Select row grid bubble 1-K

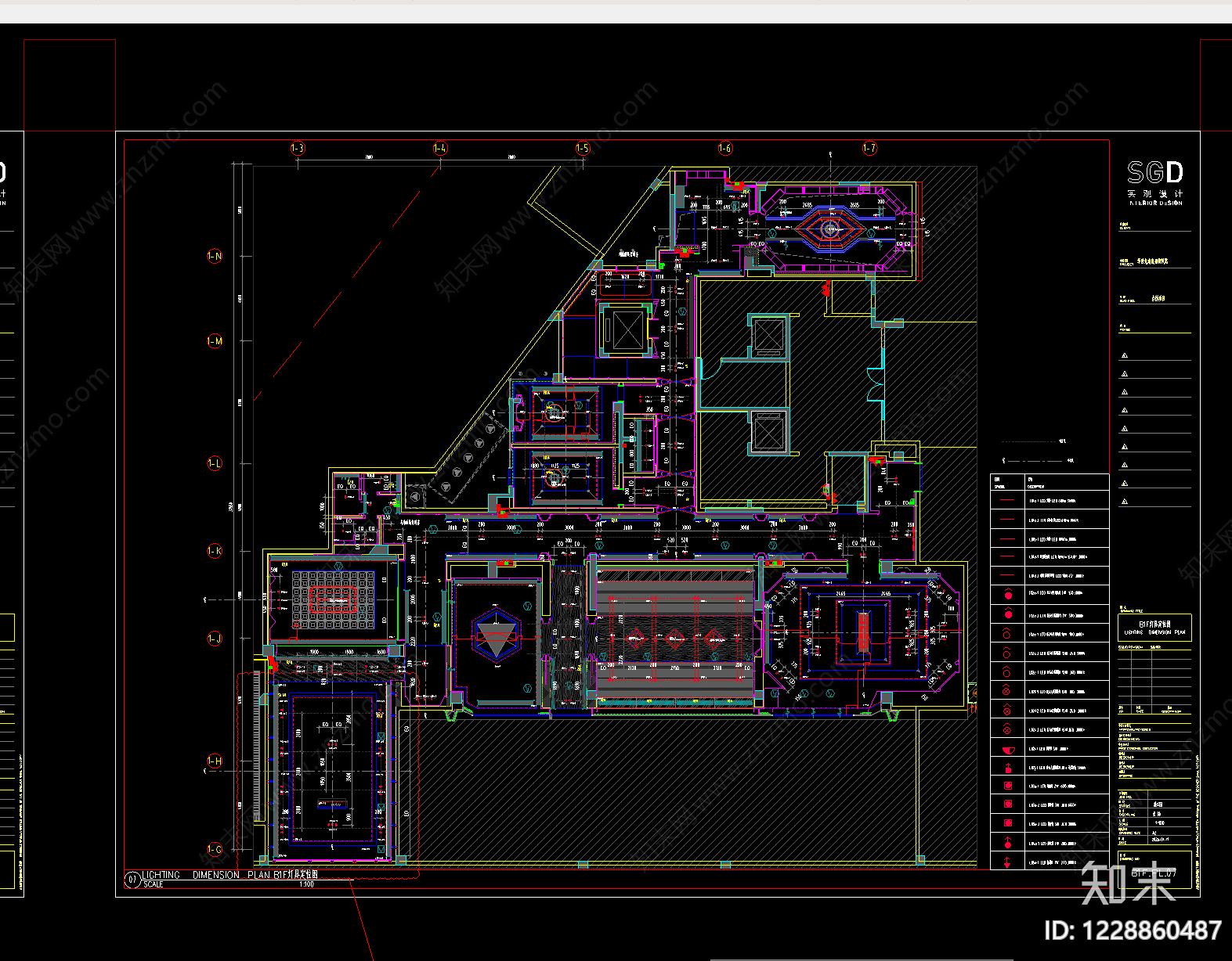tap(215, 551)
